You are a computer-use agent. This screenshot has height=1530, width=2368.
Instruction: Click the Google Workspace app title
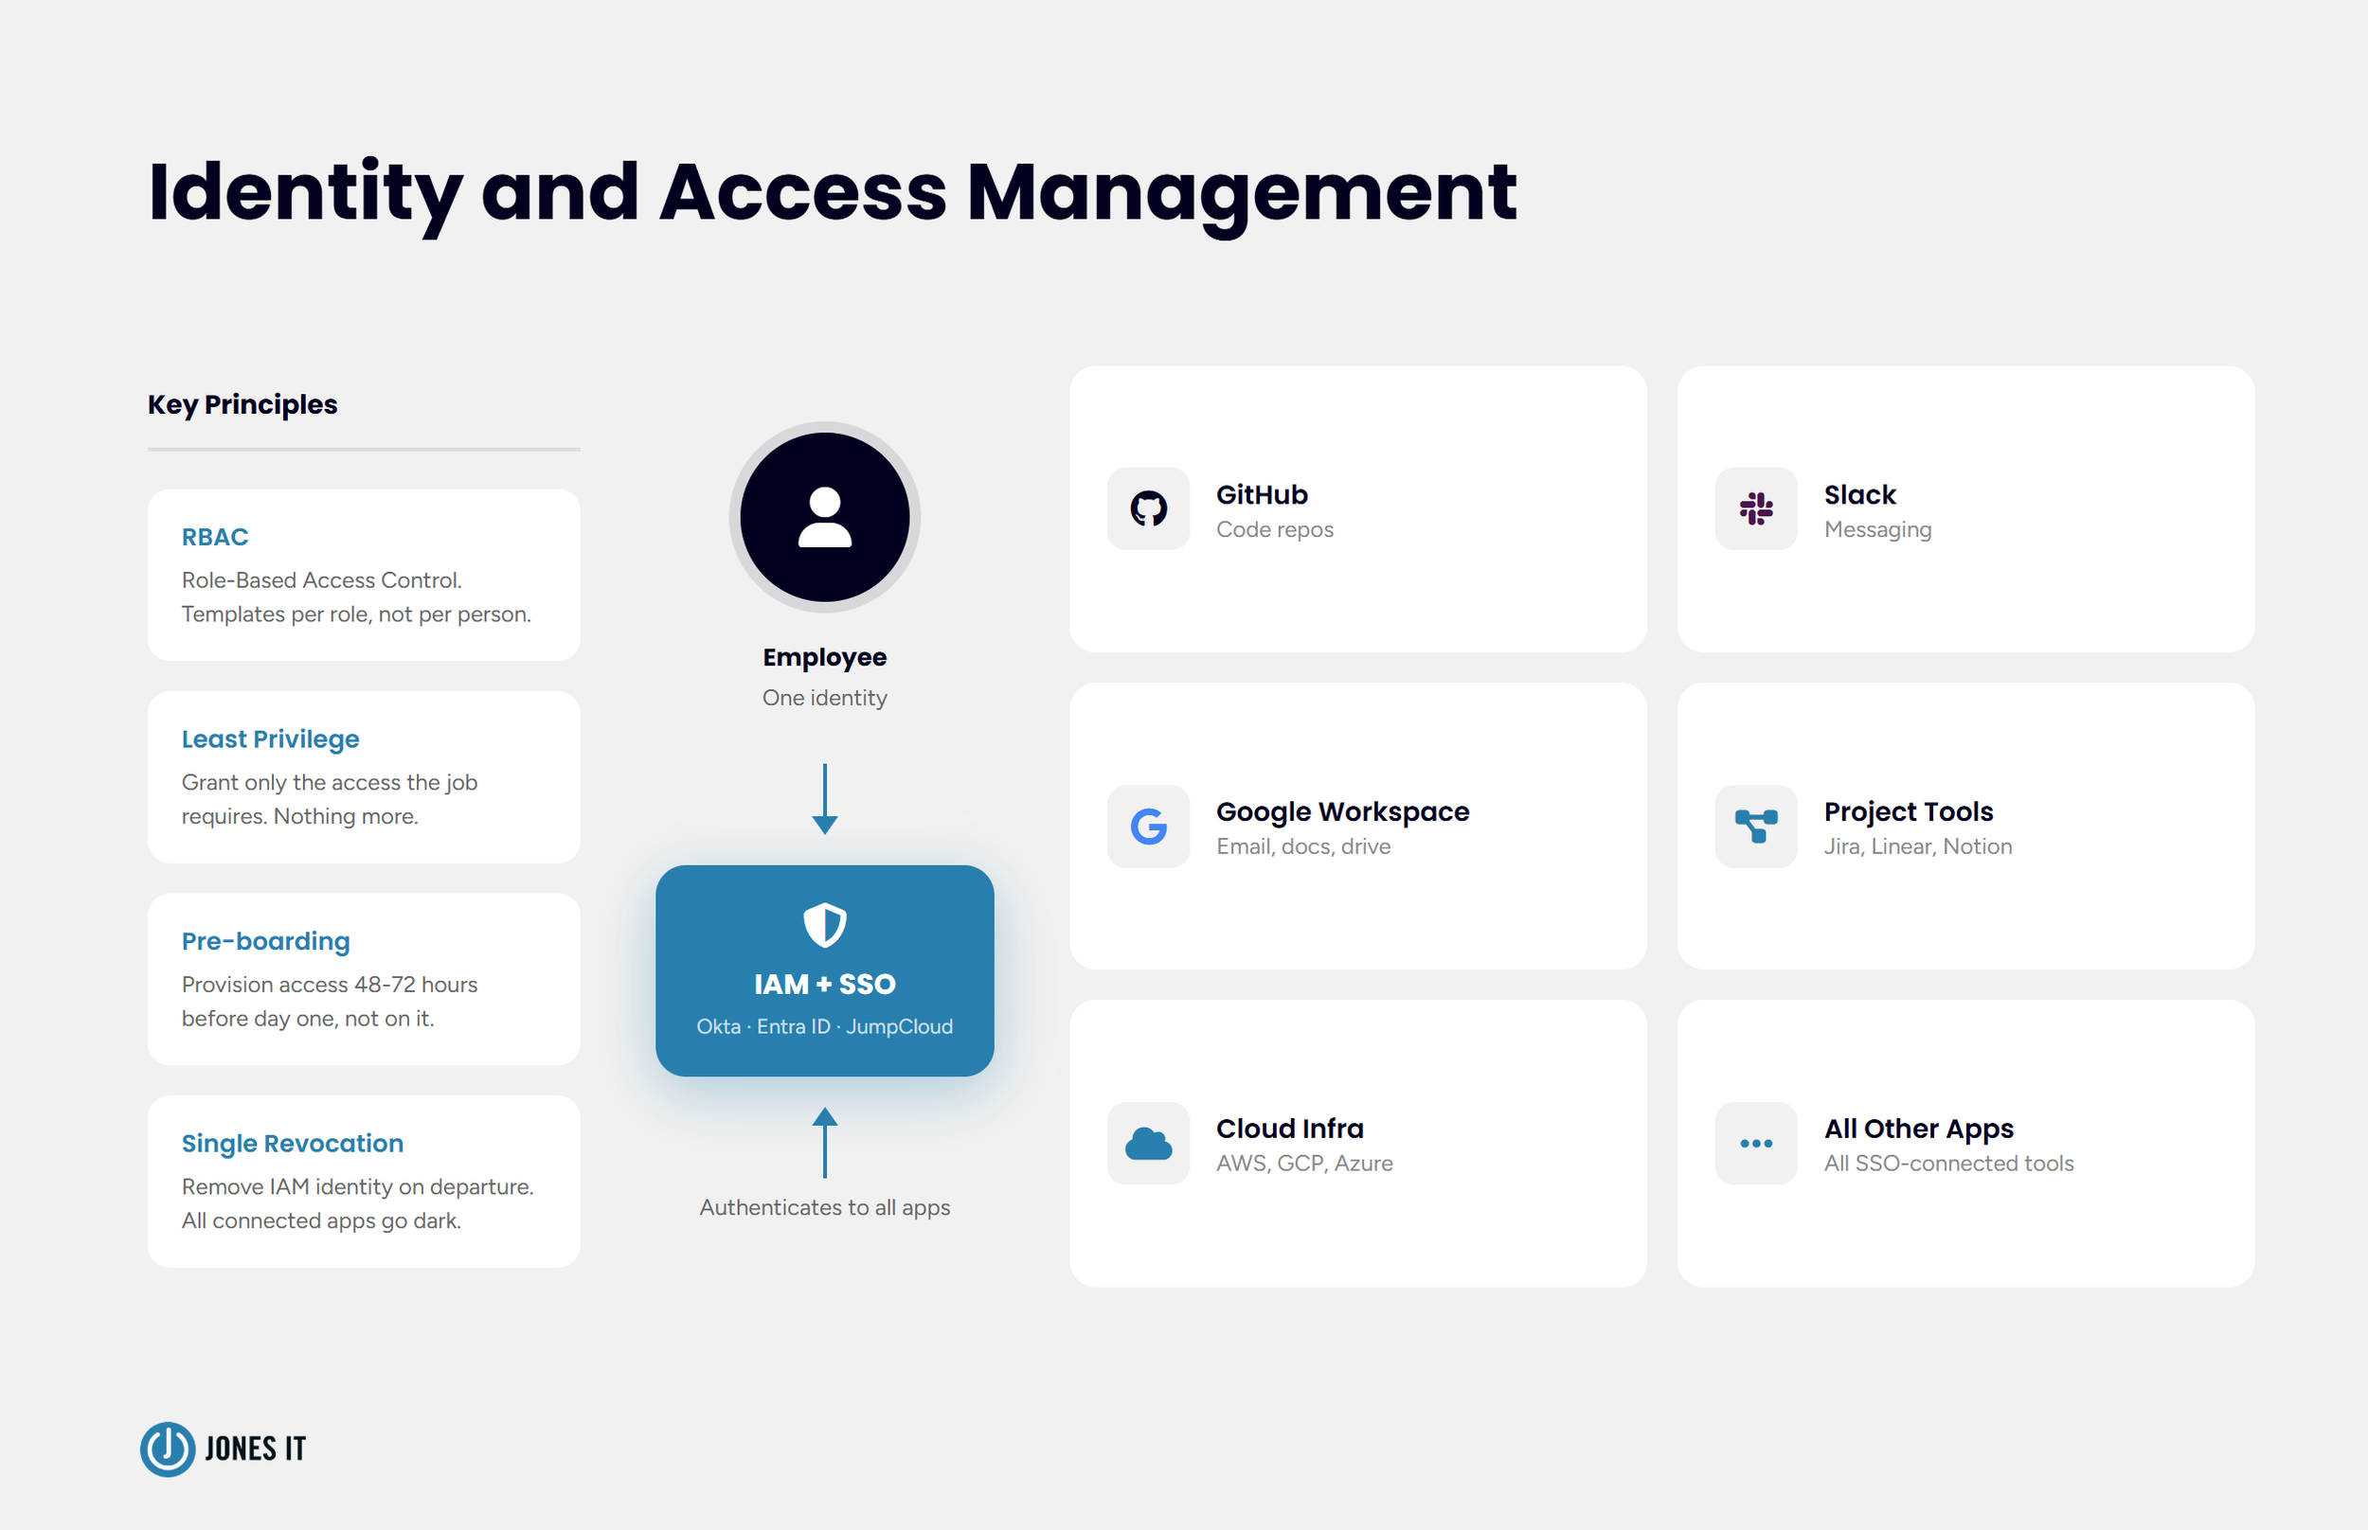(x=1342, y=812)
